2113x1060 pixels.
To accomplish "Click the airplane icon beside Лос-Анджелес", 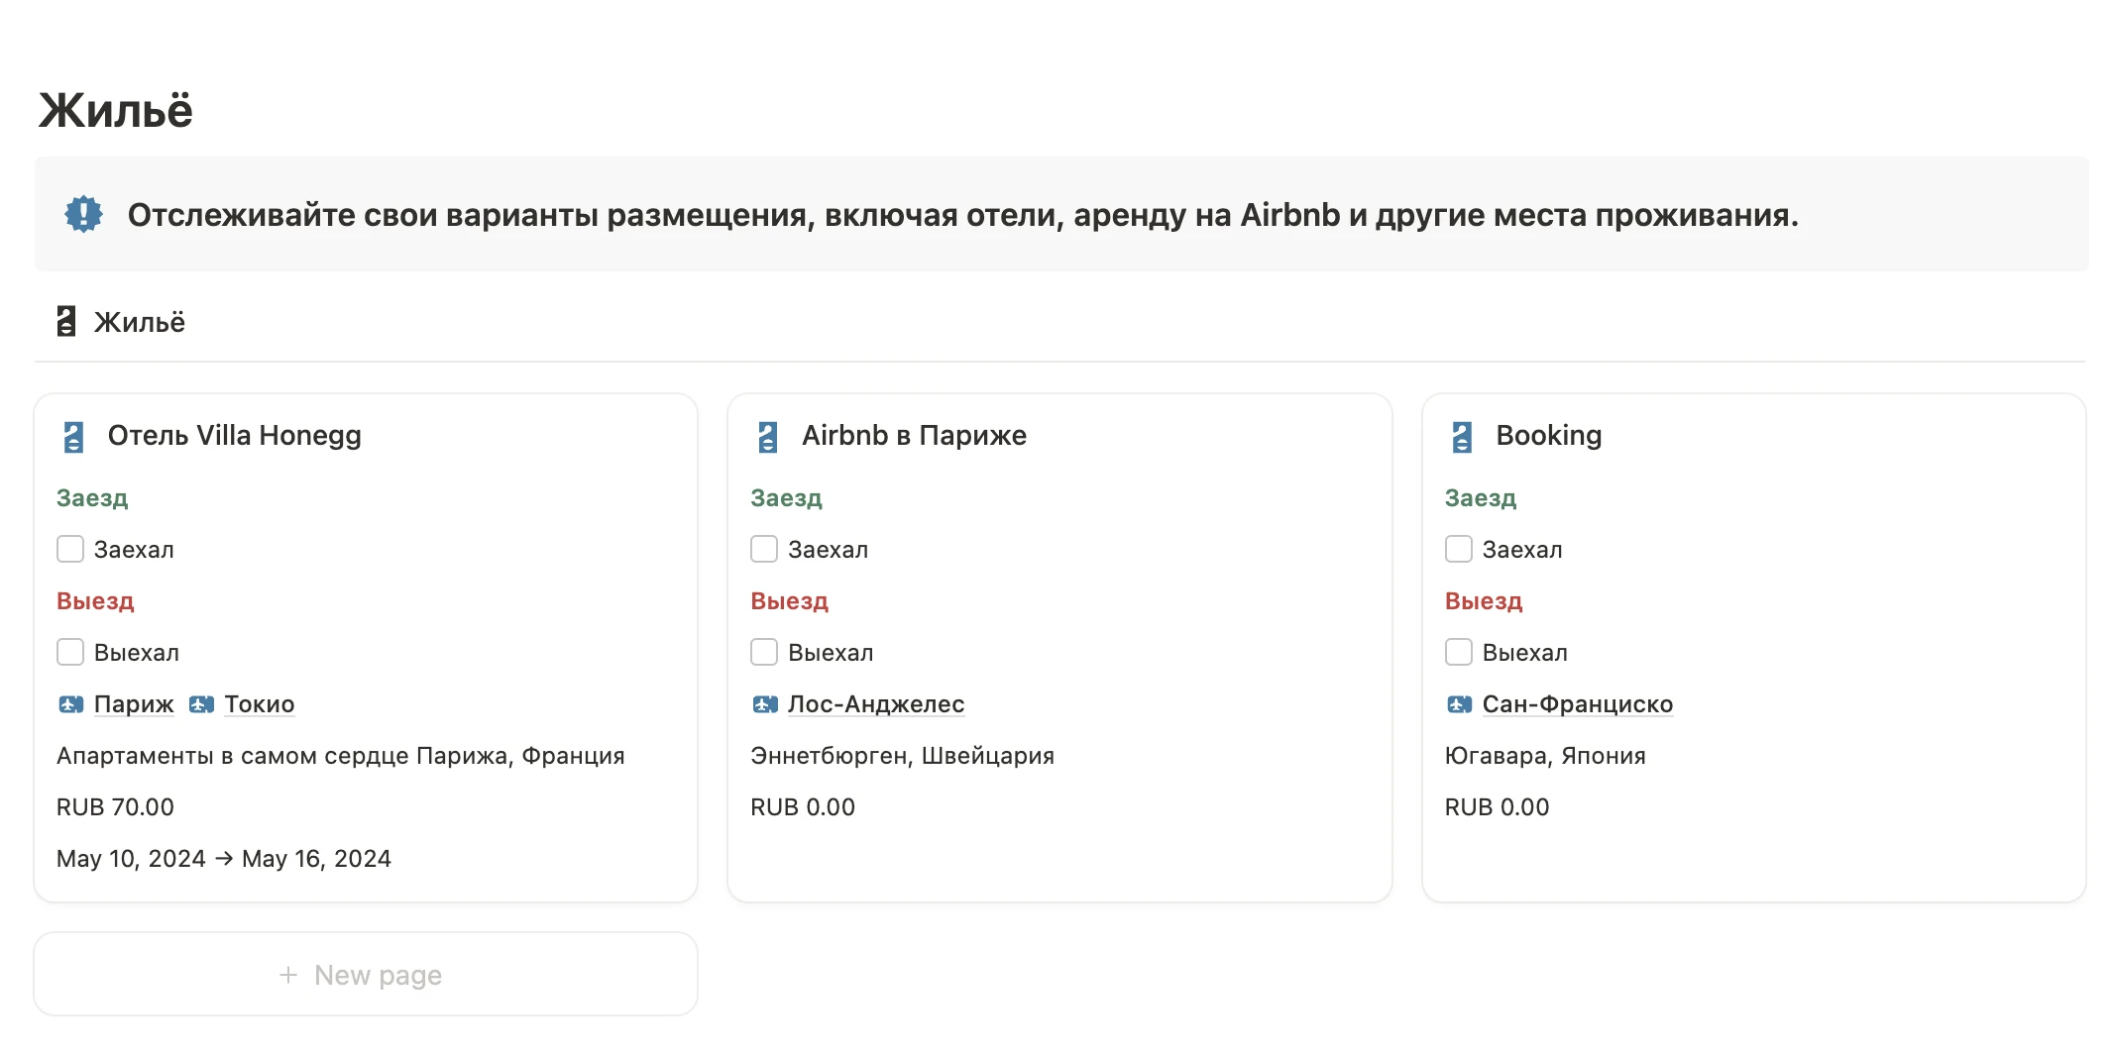I will [x=765, y=704].
